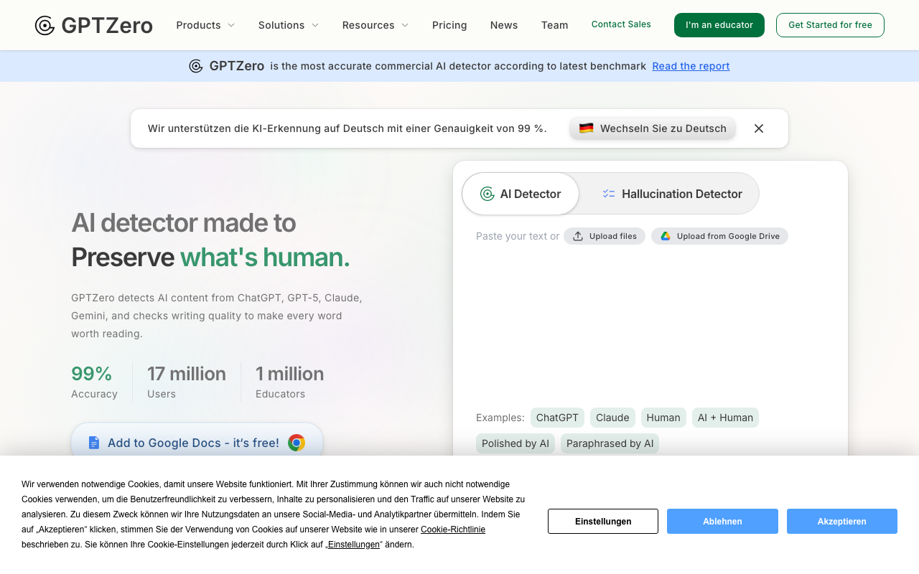Click the Chrome icon on the Docs button

(x=297, y=443)
